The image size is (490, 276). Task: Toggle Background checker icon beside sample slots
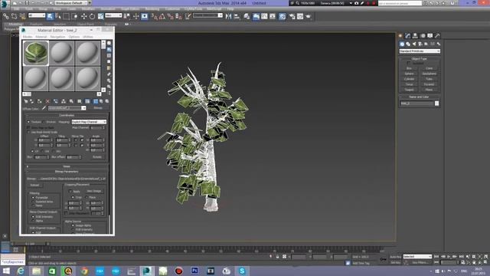(x=109, y=56)
